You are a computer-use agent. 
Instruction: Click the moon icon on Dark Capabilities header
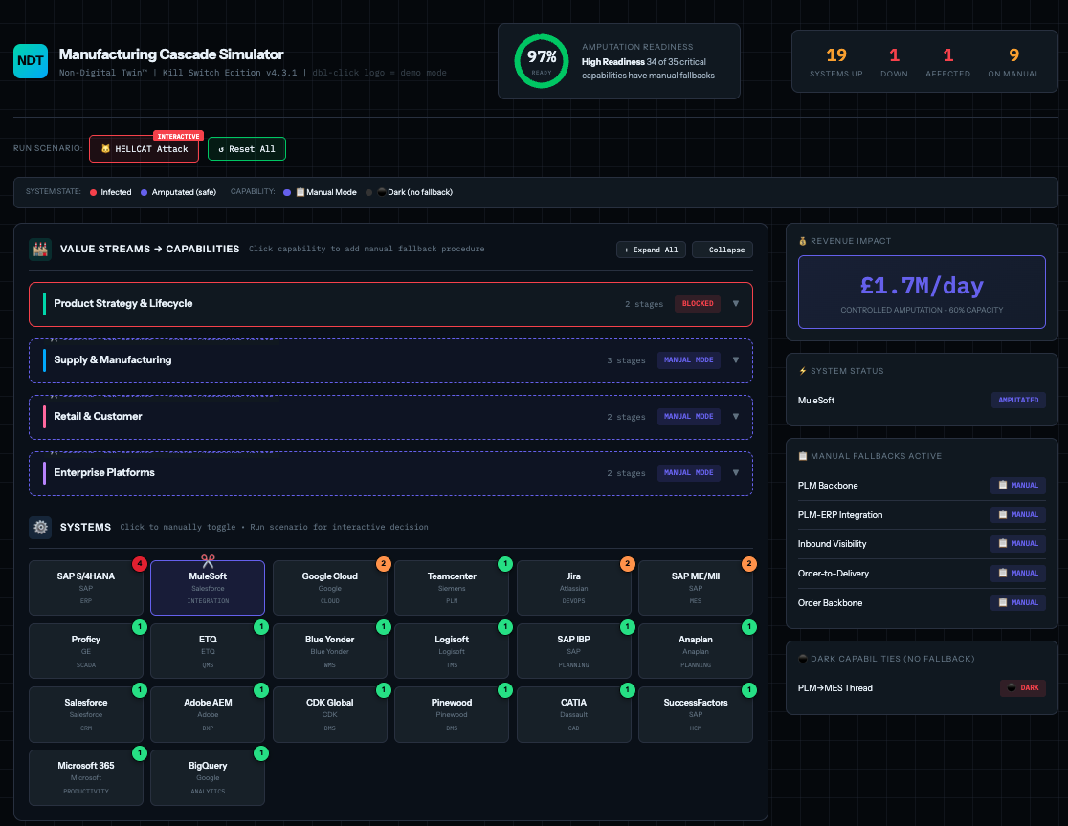(x=804, y=659)
